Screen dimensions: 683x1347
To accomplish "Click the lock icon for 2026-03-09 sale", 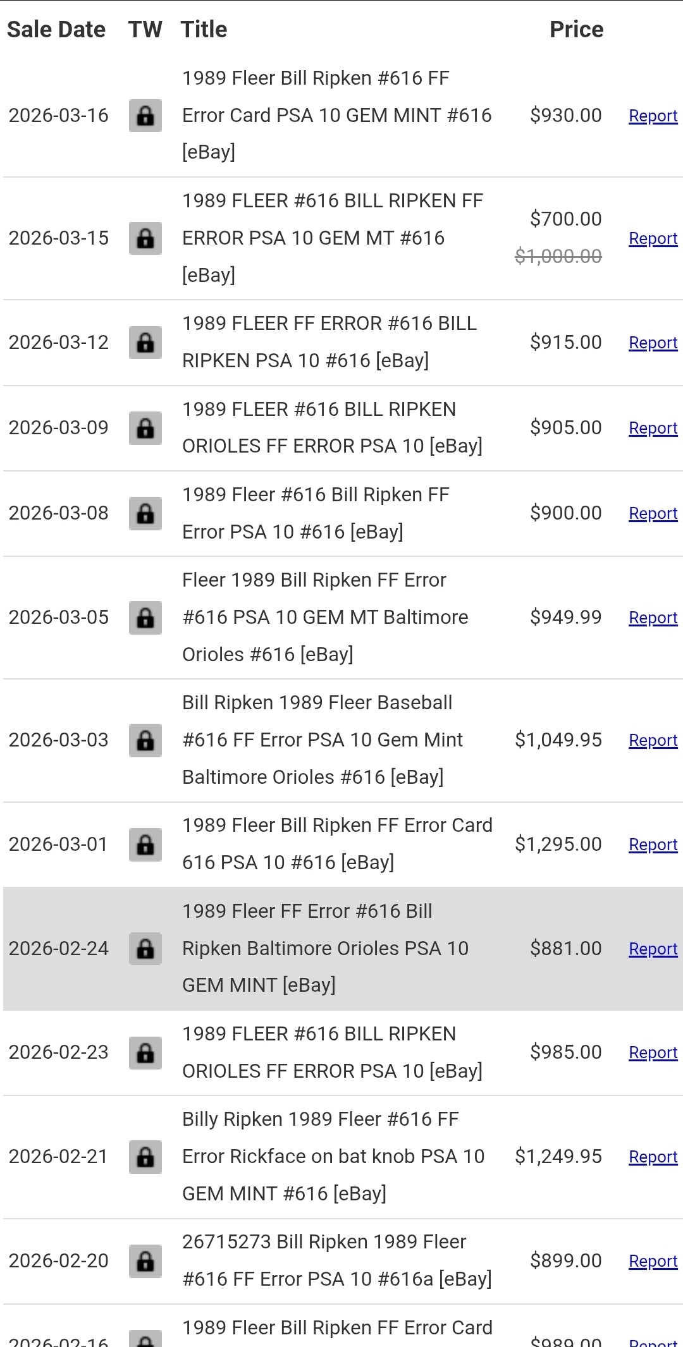I will 145,428.
